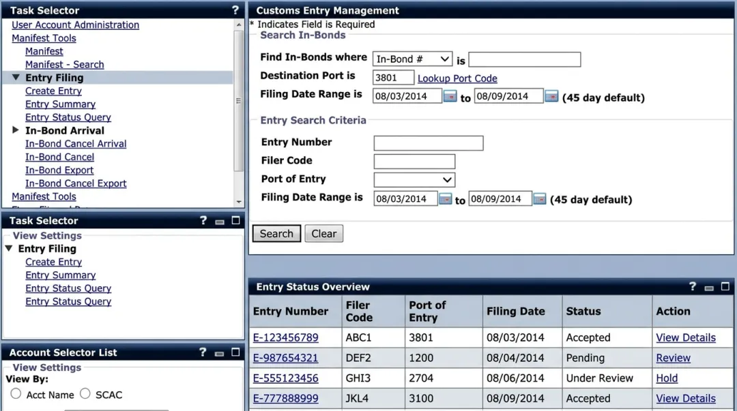
Task: Maximize the Account Selector List panel
Action: click(x=235, y=352)
